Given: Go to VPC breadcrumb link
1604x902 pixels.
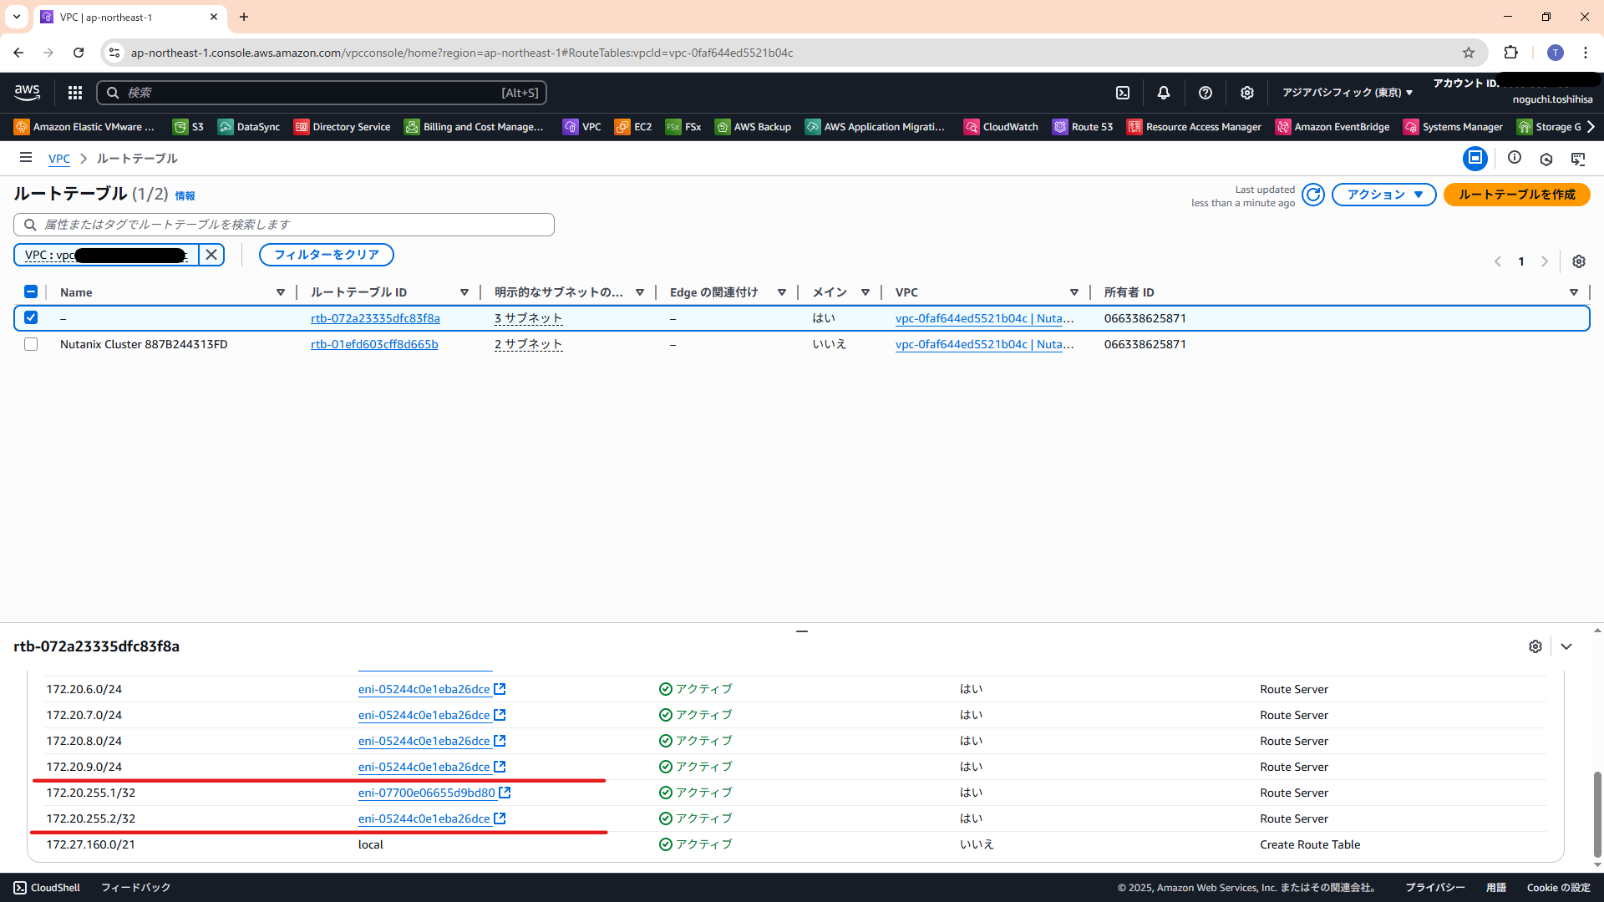Looking at the screenshot, I should (59, 158).
